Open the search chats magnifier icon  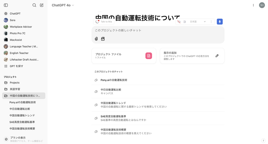pyautogui.click(x=35, y=5)
